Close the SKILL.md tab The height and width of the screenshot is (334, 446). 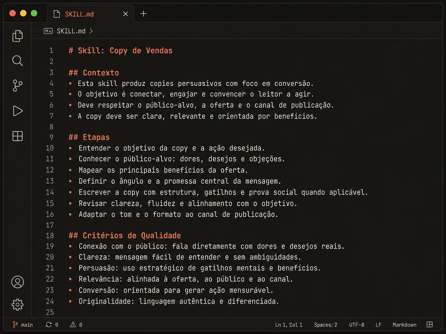click(125, 14)
